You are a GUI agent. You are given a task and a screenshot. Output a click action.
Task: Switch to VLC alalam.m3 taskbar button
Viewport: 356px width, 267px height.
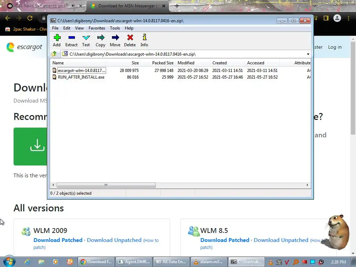(209, 262)
